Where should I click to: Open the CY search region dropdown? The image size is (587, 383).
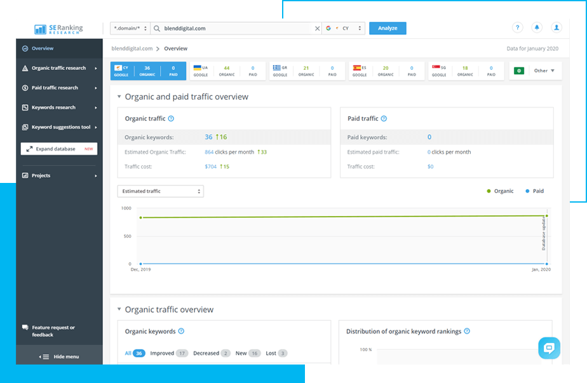coord(343,29)
